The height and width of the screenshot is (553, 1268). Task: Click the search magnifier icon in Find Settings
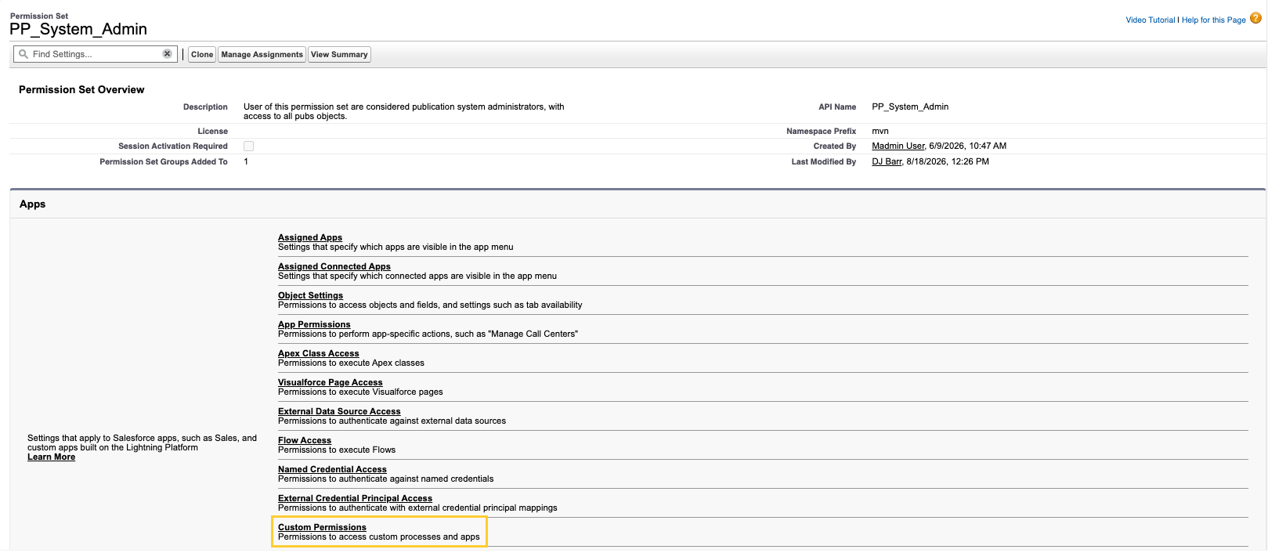23,54
